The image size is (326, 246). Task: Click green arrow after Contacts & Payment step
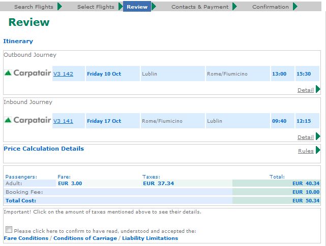pos(235,7)
